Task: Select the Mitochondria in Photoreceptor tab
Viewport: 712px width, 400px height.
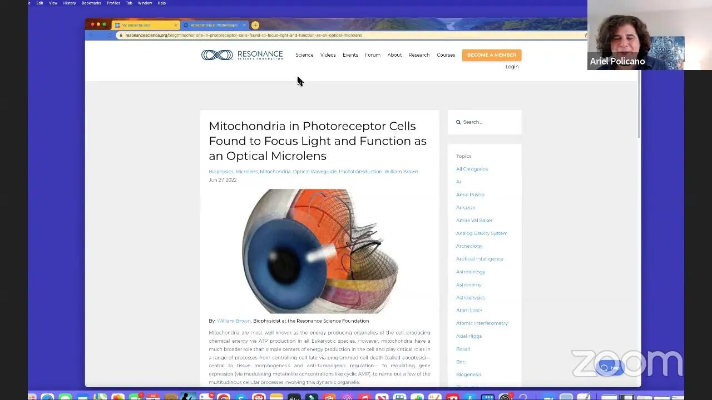Action: 214,25
